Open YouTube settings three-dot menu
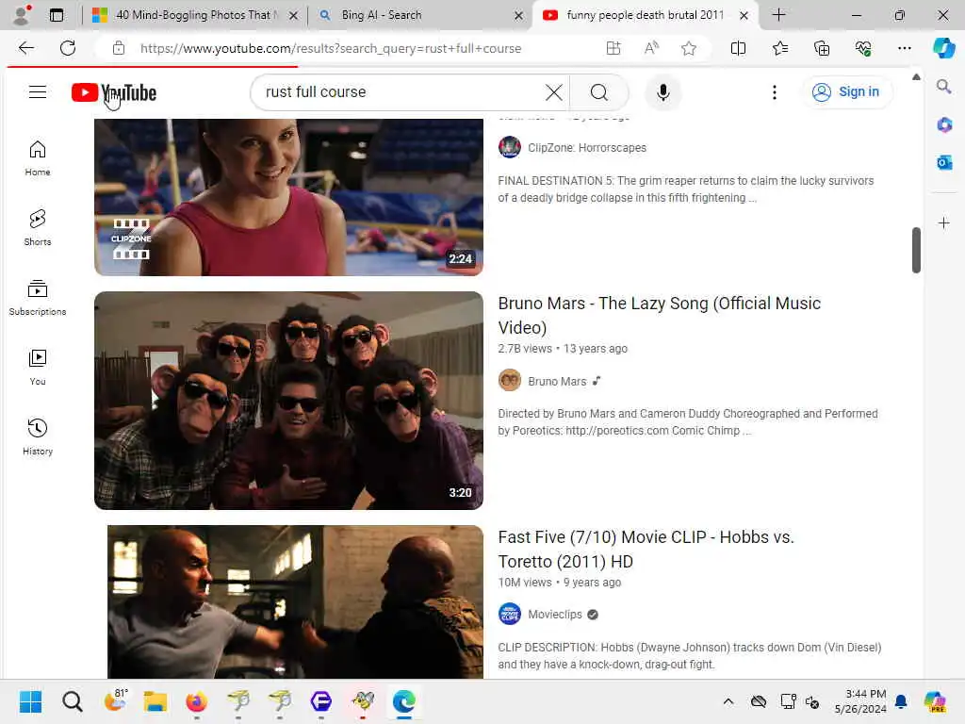The image size is (965, 724). [x=775, y=92]
